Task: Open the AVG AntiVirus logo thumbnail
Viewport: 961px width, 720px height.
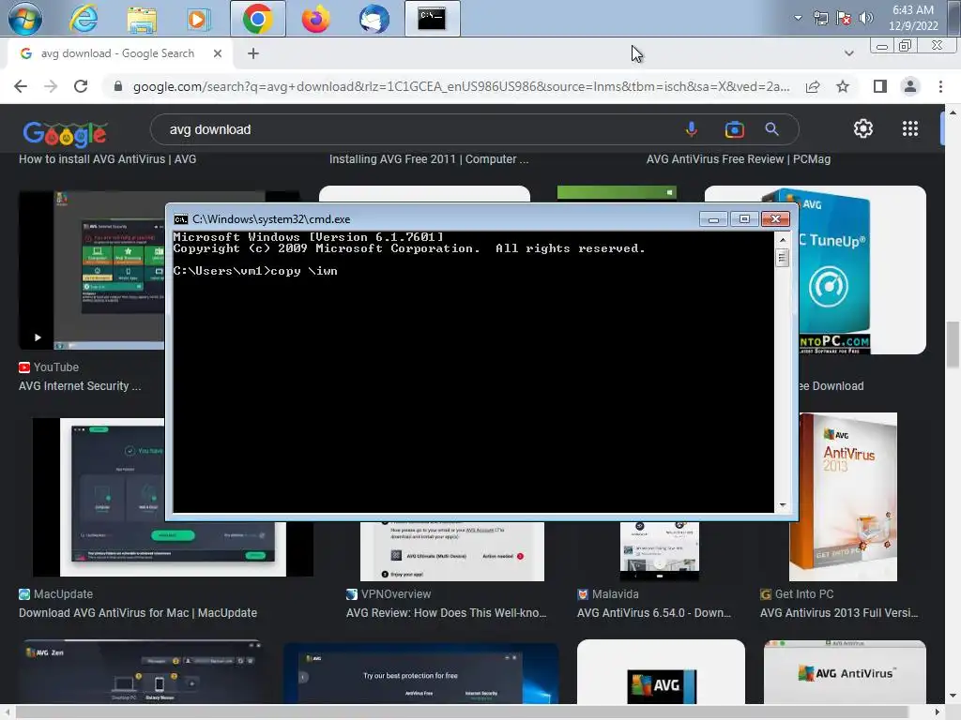Action: coord(845,672)
